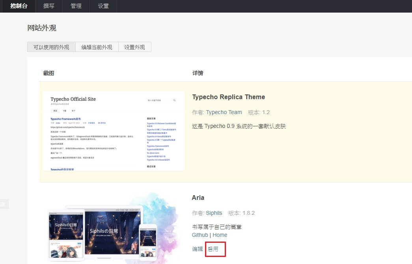Viewport: 412px width, 264px height.
Task: Open the 控制台 menu
Action: [18, 6]
